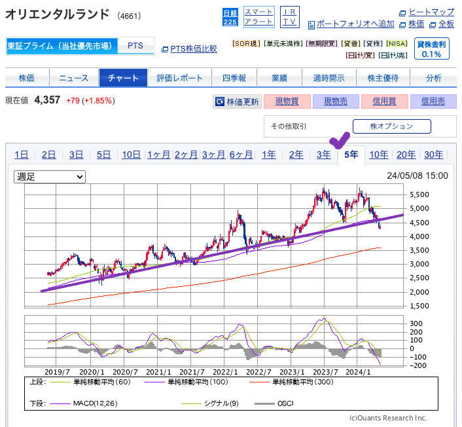The height and width of the screenshot is (427, 462).
Task: Open the 分析 tab
Action: [434, 78]
